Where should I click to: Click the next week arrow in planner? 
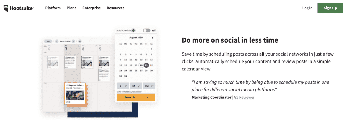(x=73, y=41)
